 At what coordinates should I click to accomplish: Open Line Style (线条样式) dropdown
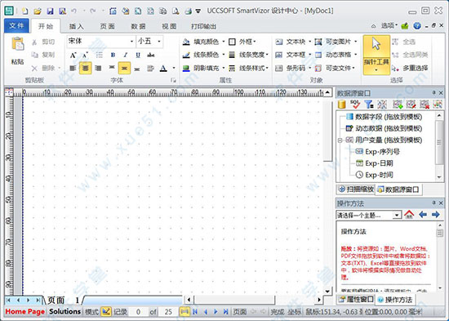[x=248, y=69]
